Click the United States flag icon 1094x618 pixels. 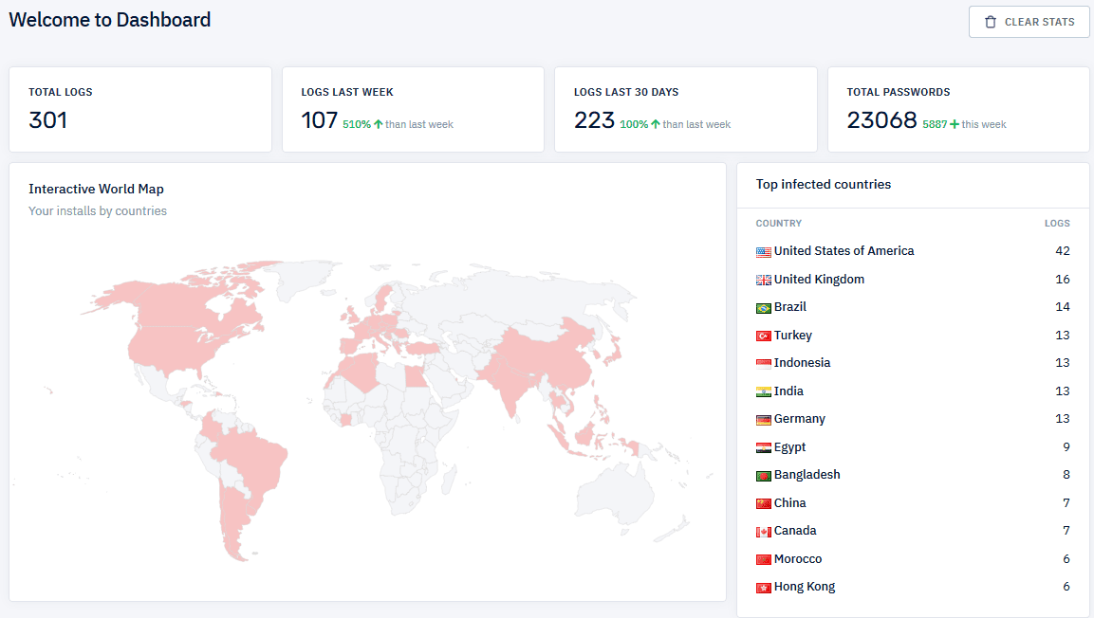764,252
